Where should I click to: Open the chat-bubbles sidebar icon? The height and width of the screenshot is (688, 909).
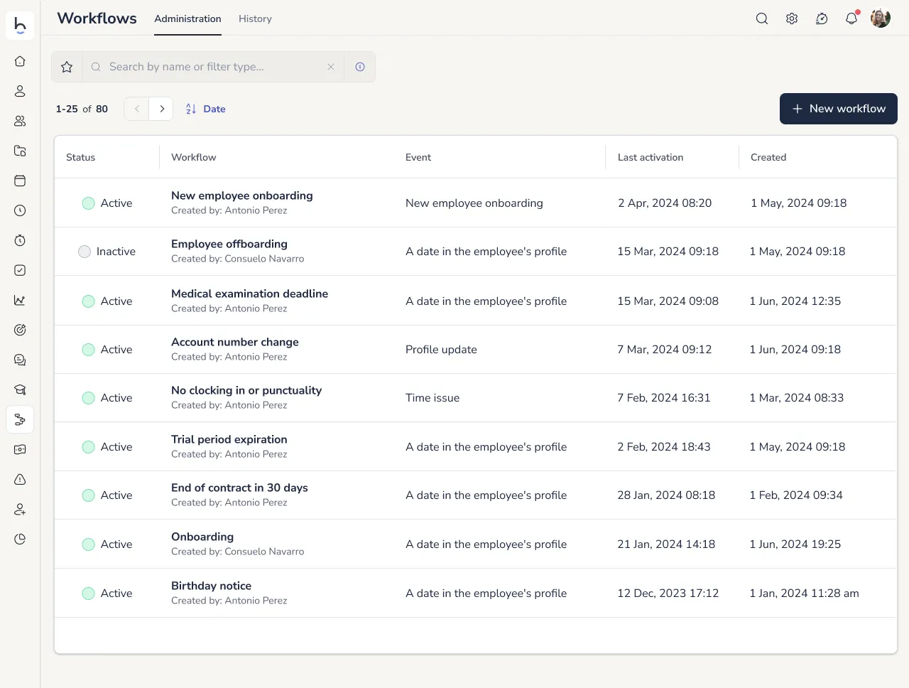click(x=20, y=360)
